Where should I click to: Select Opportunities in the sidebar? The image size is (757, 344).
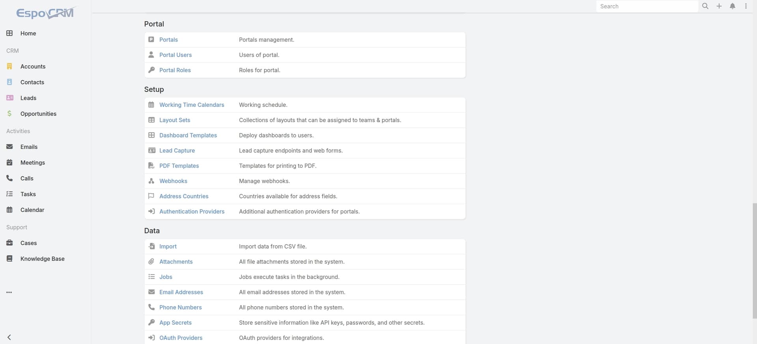(38, 114)
